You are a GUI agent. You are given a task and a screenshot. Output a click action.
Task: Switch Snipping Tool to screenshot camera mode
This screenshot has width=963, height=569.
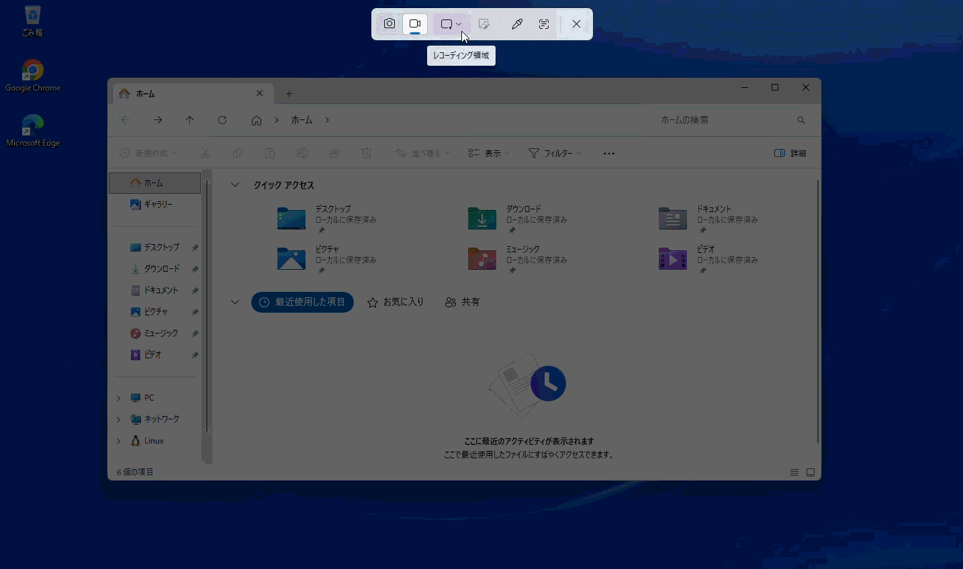tap(389, 24)
